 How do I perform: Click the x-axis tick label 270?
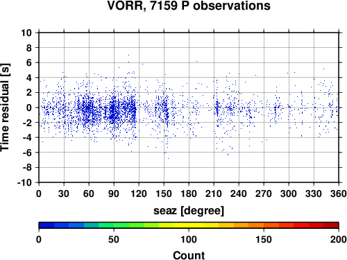pos(264,193)
